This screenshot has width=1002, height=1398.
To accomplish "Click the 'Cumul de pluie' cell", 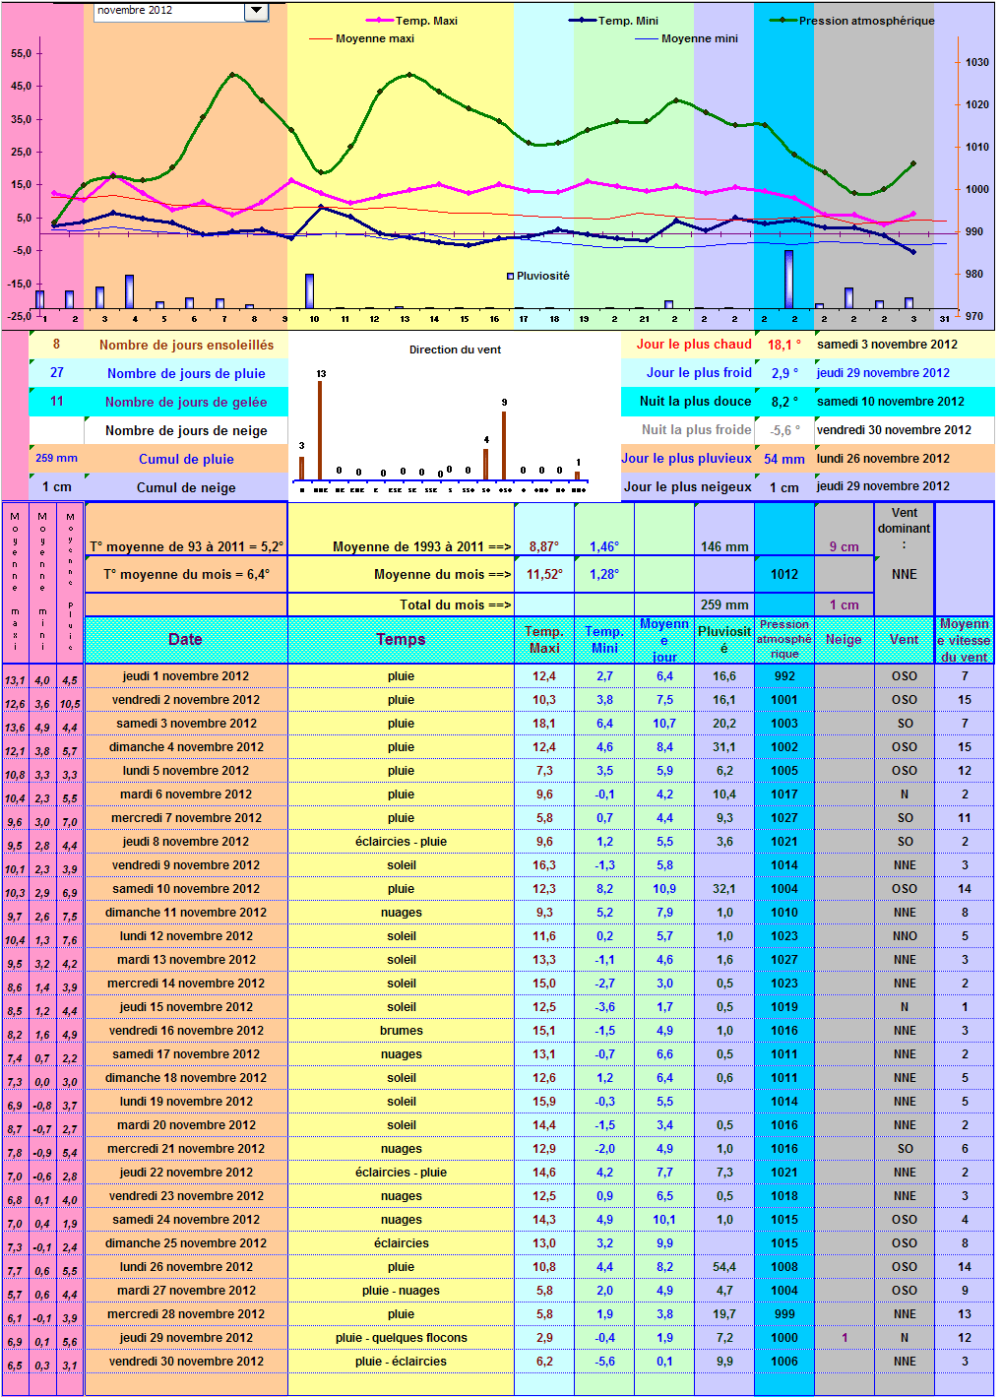I will pyautogui.click(x=186, y=459).
